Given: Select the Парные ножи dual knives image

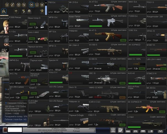Looking at the screenshot, I should coord(44,67).
